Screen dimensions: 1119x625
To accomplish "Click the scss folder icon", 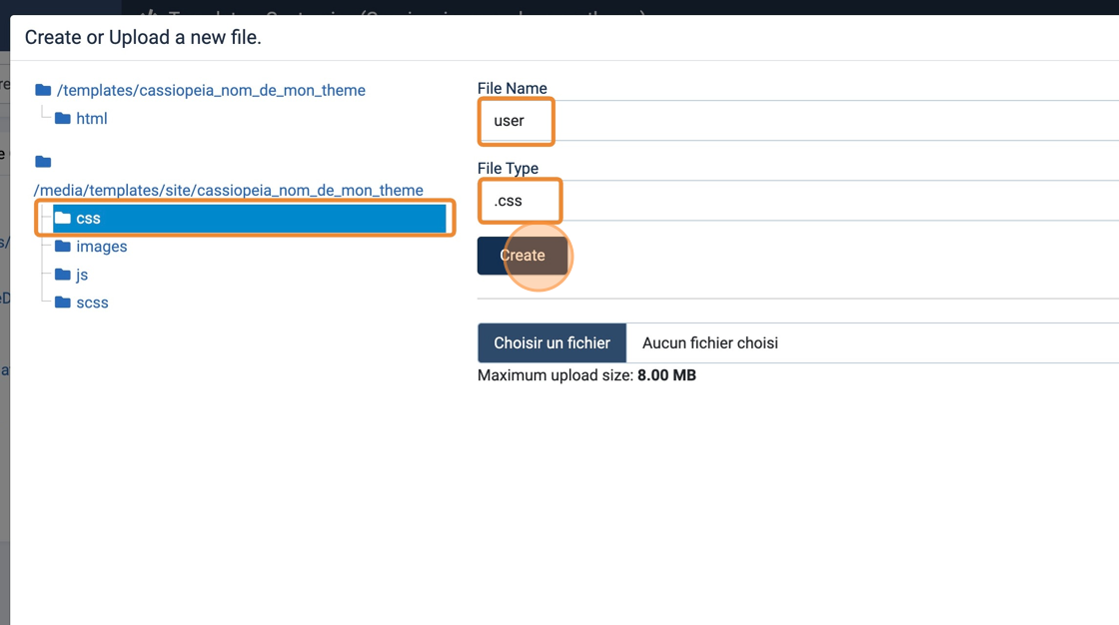I will (63, 302).
